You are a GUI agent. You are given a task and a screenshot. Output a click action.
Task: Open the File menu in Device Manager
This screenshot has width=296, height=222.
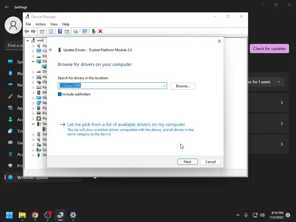tap(28, 24)
